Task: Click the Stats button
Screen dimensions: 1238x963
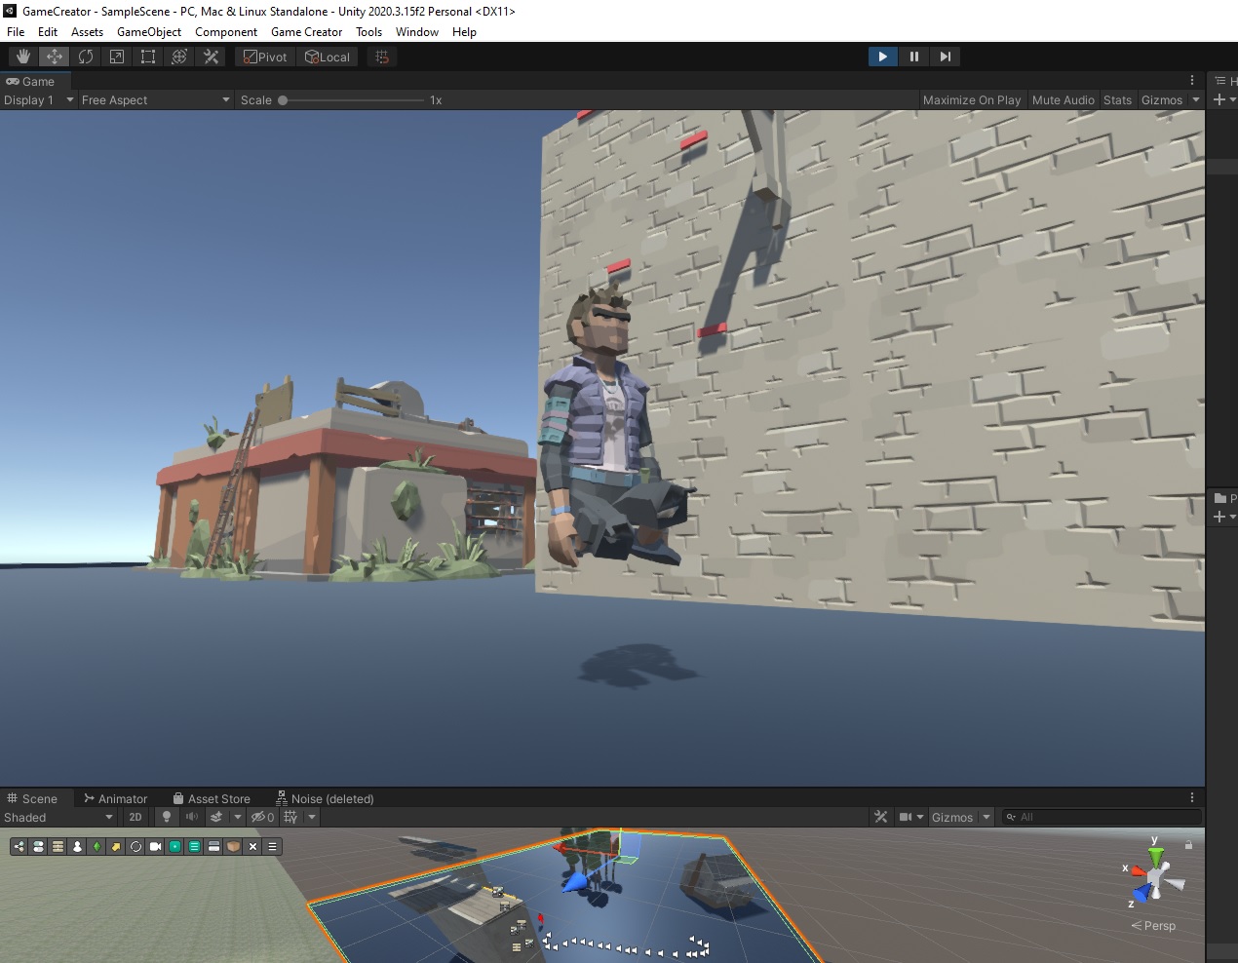Action: point(1117,99)
